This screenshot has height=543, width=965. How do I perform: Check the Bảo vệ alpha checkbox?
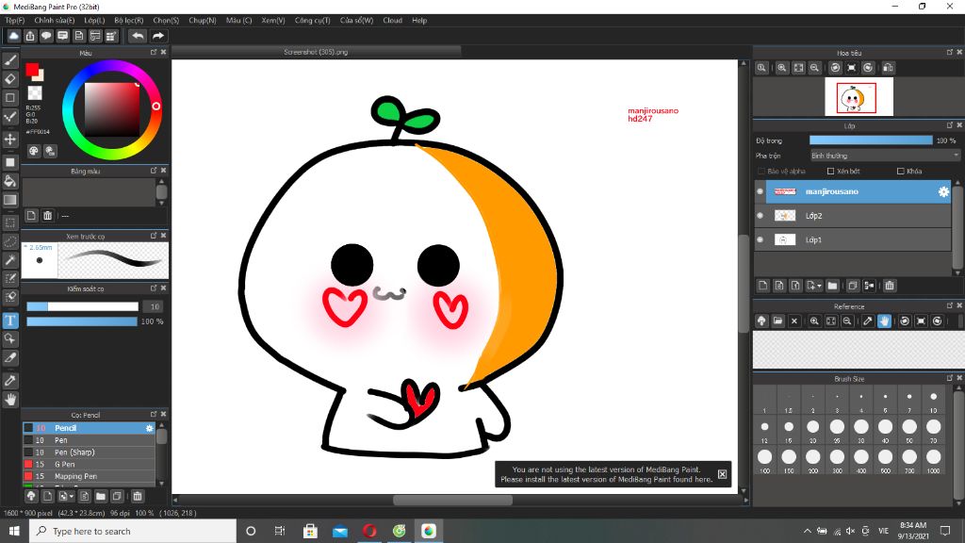click(x=761, y=172)
